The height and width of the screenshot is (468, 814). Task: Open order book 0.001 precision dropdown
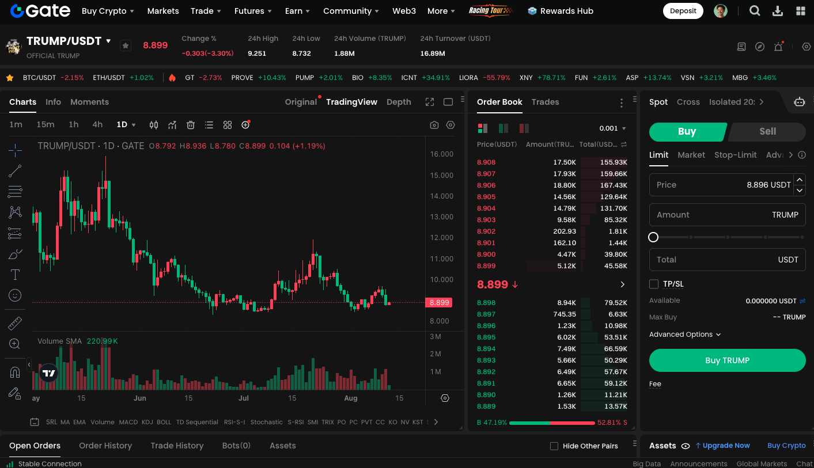(x=613, y=128)
